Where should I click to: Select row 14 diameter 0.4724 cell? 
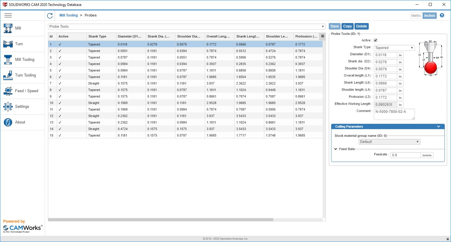point(131,129)
